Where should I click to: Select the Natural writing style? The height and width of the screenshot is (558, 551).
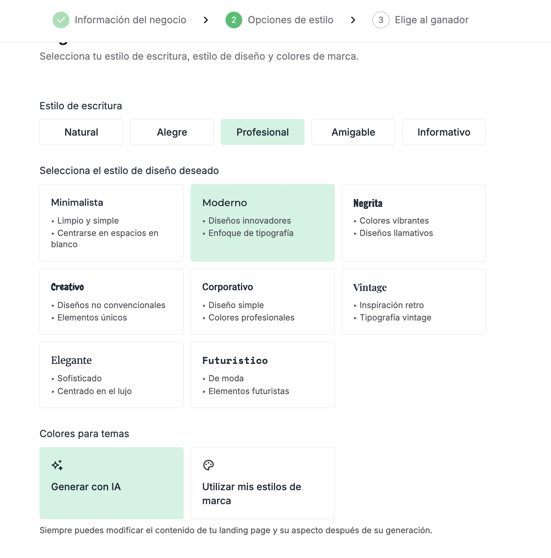81,132
